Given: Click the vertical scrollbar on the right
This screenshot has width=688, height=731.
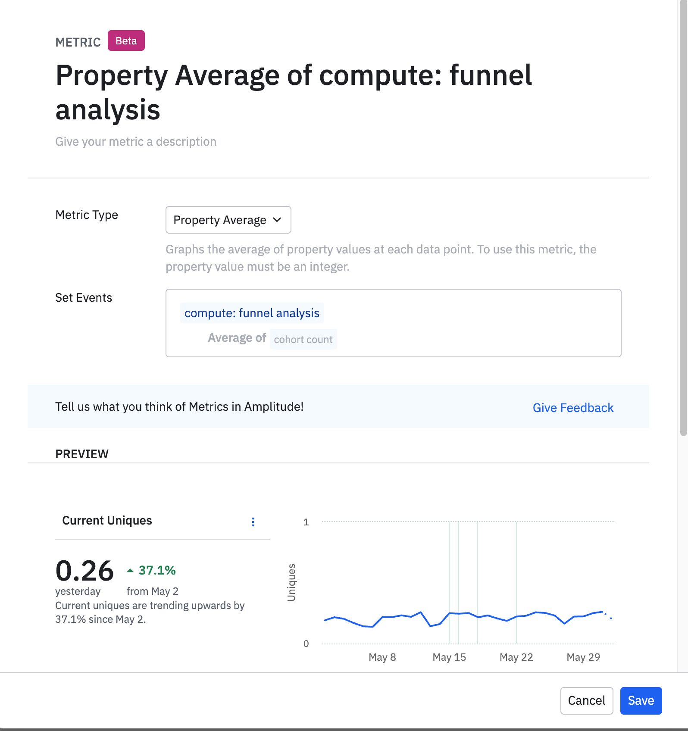Looking at the screenshot, I should (x=683, y=218).
